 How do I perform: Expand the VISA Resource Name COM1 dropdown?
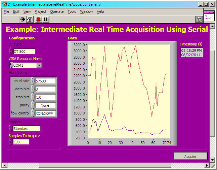(39, 65)
